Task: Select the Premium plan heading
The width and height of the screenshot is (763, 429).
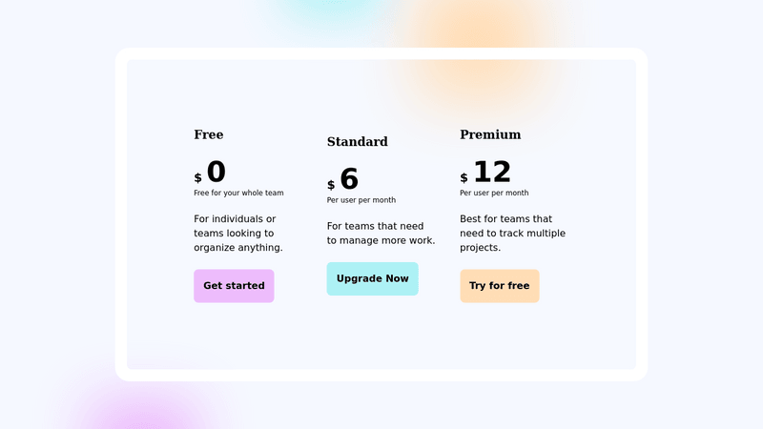Action: (x=490, y=134)
